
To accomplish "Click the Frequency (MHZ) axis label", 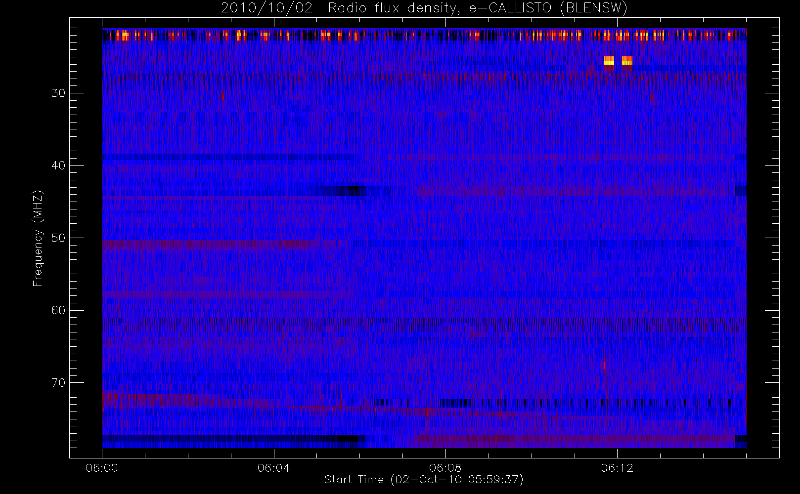I will (38, 238).
